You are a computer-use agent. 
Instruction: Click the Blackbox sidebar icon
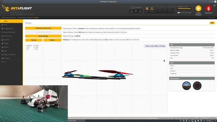pyautogui.click(x=2, y=58)
